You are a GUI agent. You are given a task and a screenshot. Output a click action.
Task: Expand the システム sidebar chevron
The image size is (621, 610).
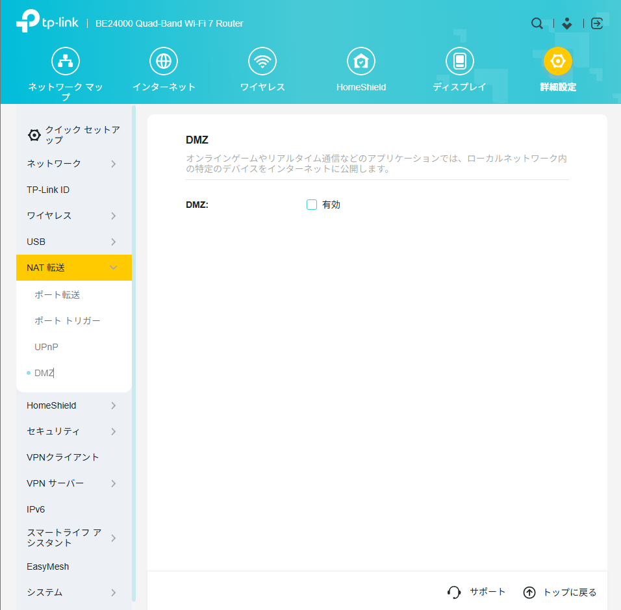click(x=114, y=592)
